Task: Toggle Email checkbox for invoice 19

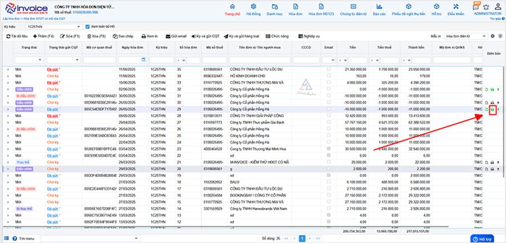Action: 328,175
